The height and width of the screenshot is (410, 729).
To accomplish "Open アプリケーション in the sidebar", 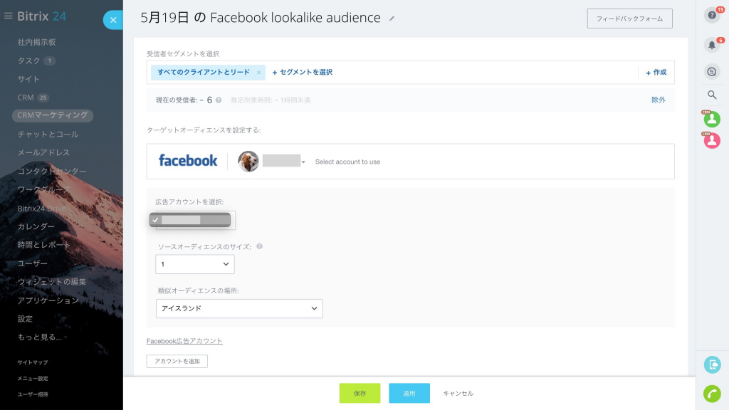I will pyautogui.click(x=48, y=301).
